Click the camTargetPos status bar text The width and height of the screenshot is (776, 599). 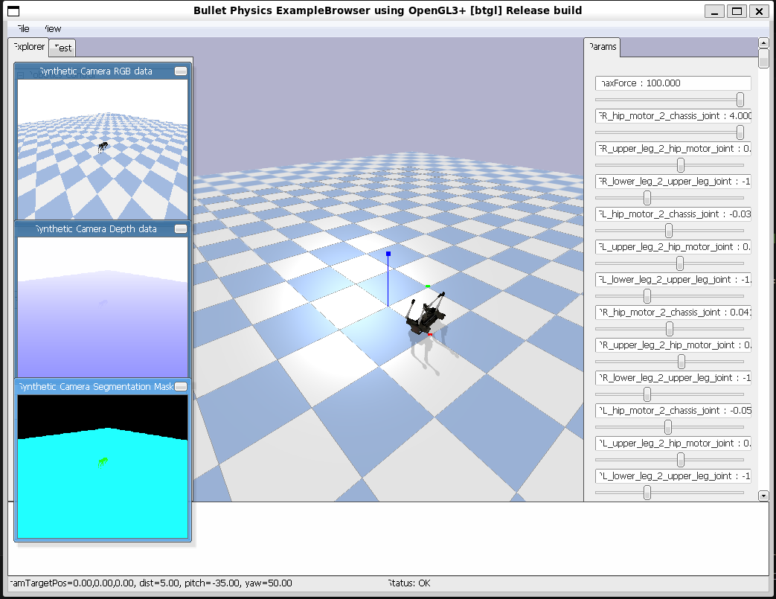[x=151, y=583]
